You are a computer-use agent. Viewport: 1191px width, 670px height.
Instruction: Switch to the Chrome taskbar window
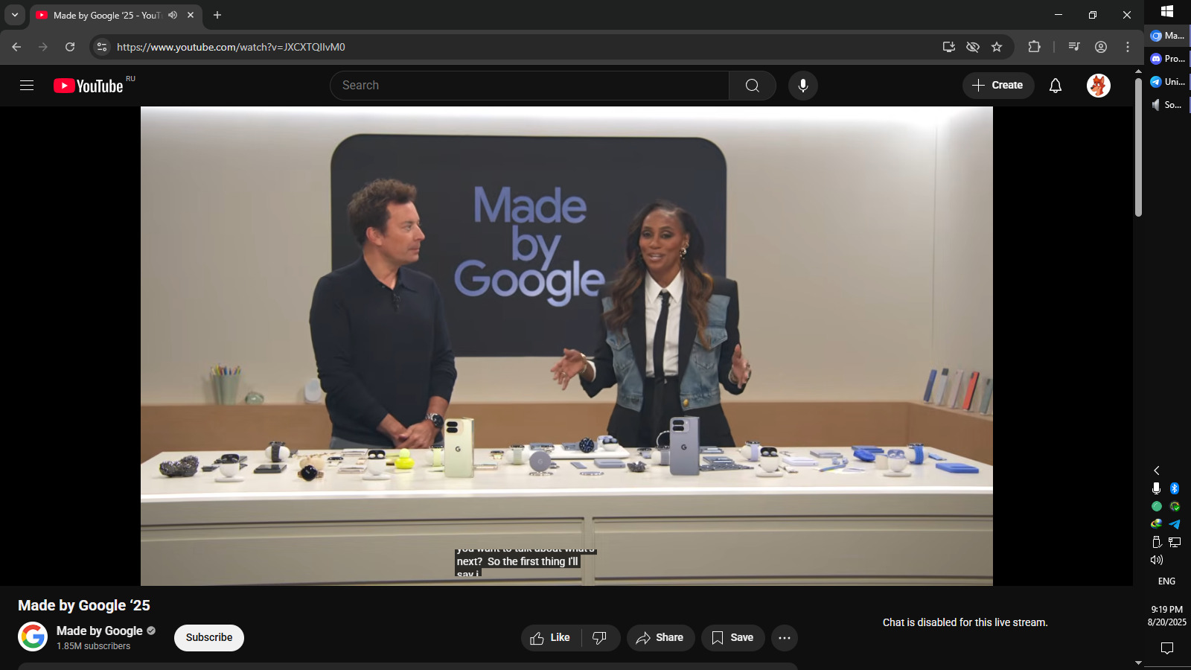(1167, 36)
